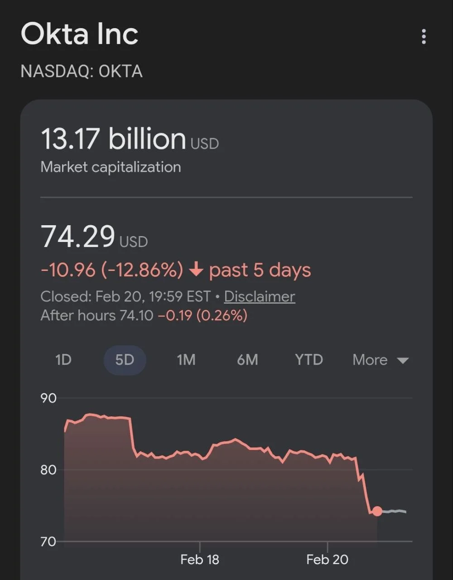The image size is (453, 580).
Task: Click the Feb 18 date axis label
Action: click(x=200, y=560)
